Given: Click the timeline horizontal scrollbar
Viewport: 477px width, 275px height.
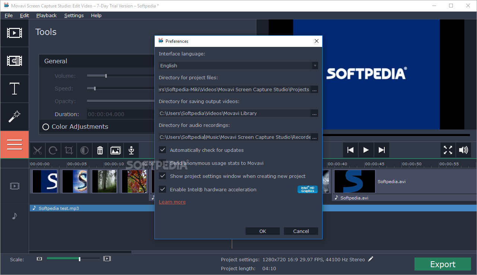Looking at the screenshot, I should 80,252.
